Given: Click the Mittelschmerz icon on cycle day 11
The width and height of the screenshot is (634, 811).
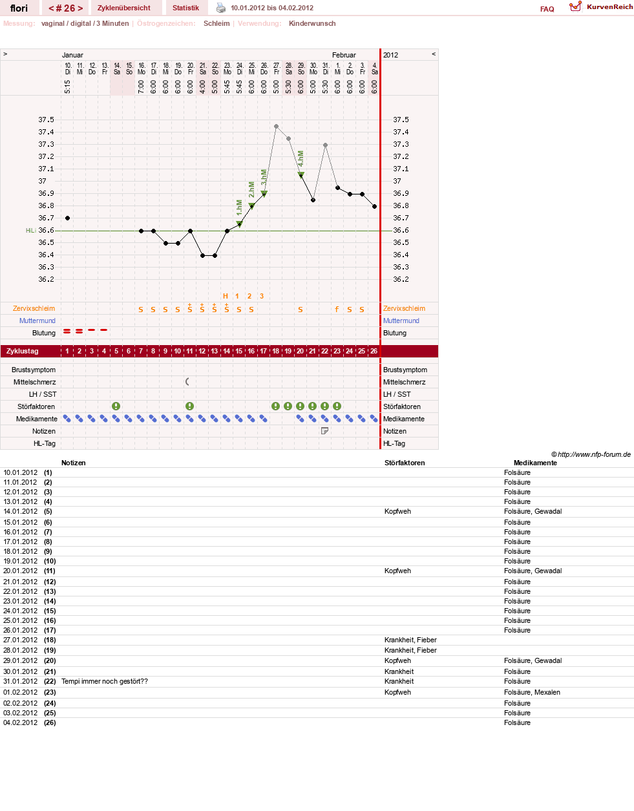Looking at the screenshot, I should click(x=188, y=382).
